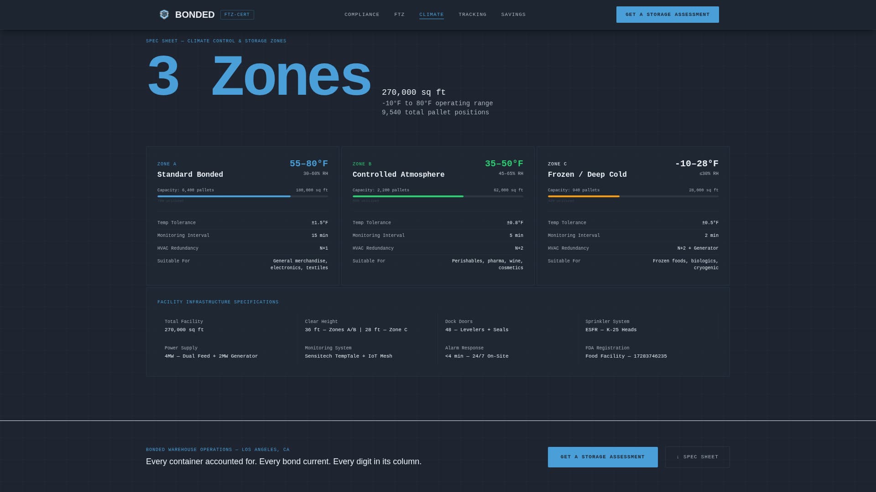Select the CLIMATE navigation tab
Image resolution: width=876 pixels, height=492 pixels.
[x=431, y=14]
